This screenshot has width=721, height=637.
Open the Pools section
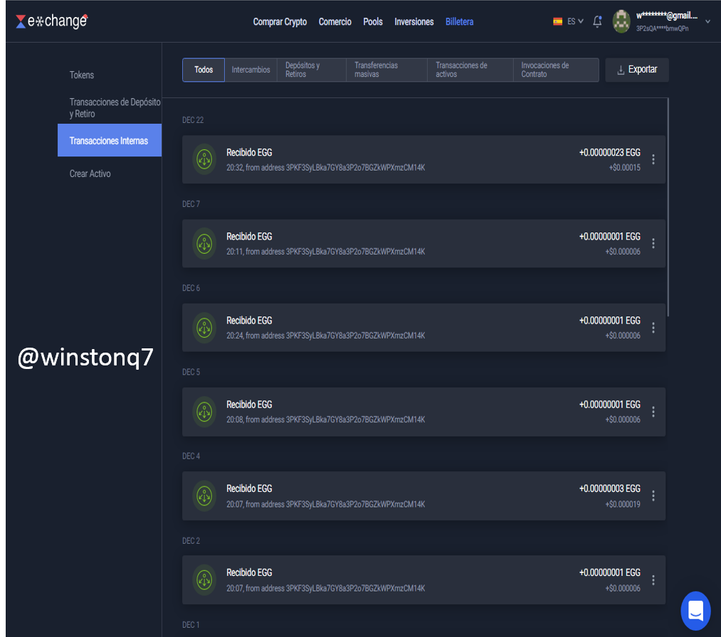tap(373, 21)
